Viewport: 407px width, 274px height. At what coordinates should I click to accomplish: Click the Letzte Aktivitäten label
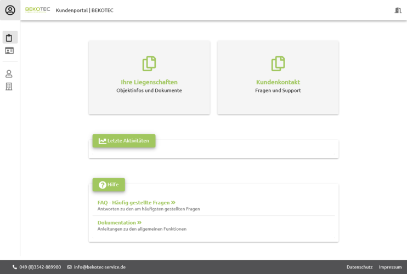click(124, 141)
